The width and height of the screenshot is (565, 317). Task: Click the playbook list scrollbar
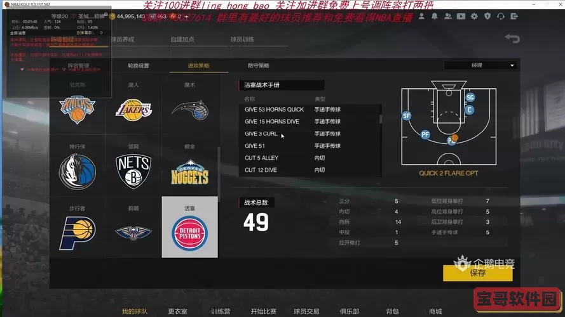coord(381,119)
